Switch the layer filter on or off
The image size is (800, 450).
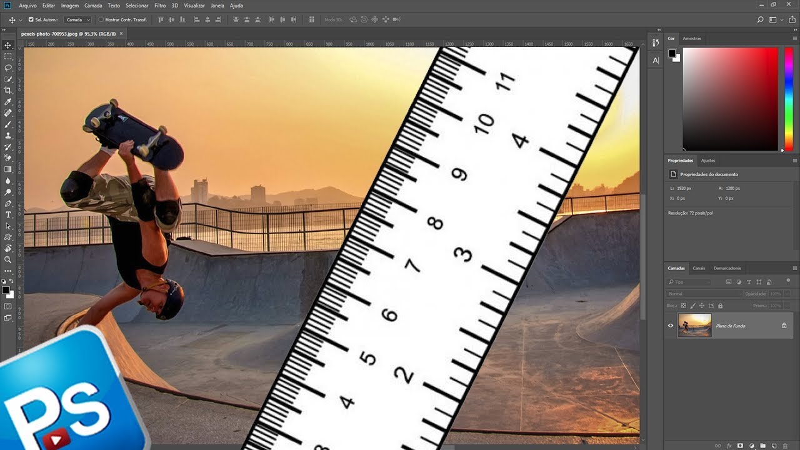tap(788, 281)
